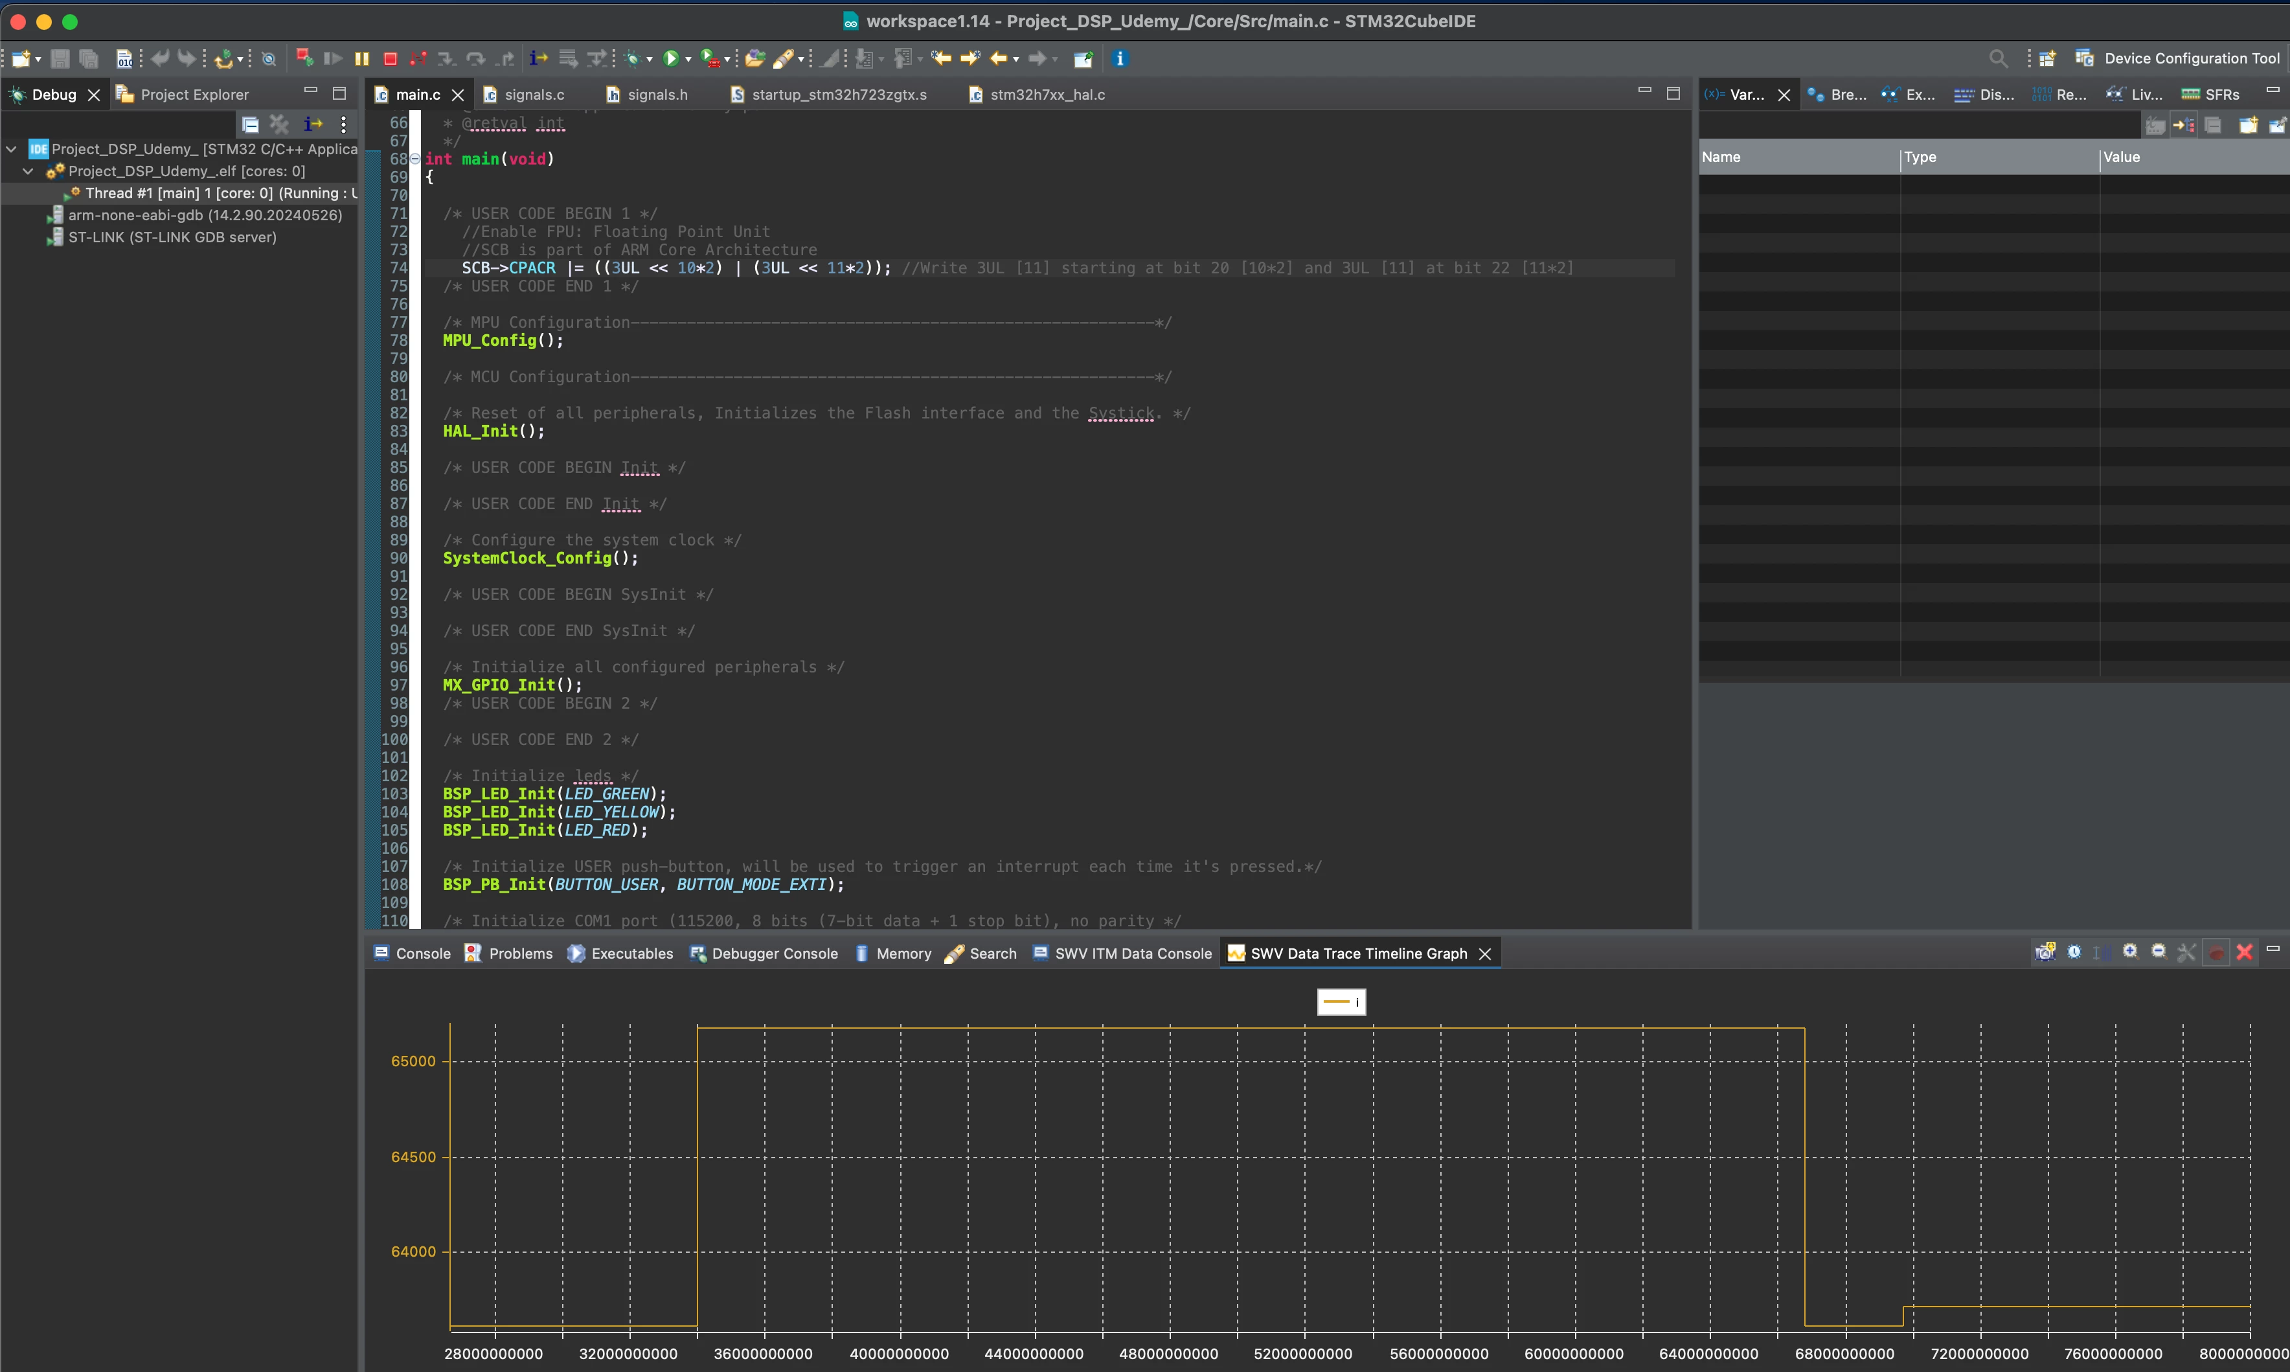
Task: Click the 'i' legend swatch in graph
Action: (x=1341, y=1001)
